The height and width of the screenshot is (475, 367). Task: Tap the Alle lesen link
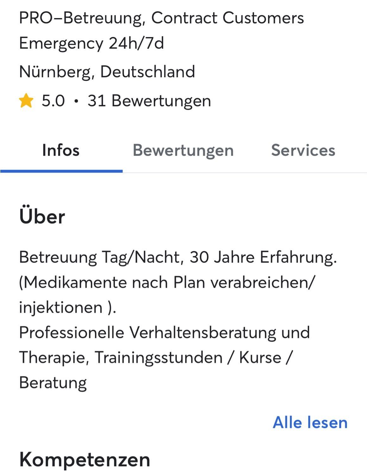310,422
